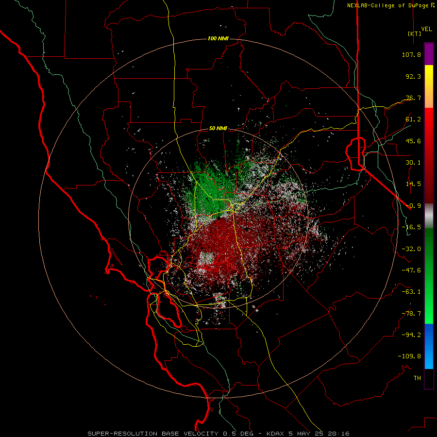Click the 107.8 value on the velocity scale
The height and width of the screenshot is (437, 437).
point(411,54)
